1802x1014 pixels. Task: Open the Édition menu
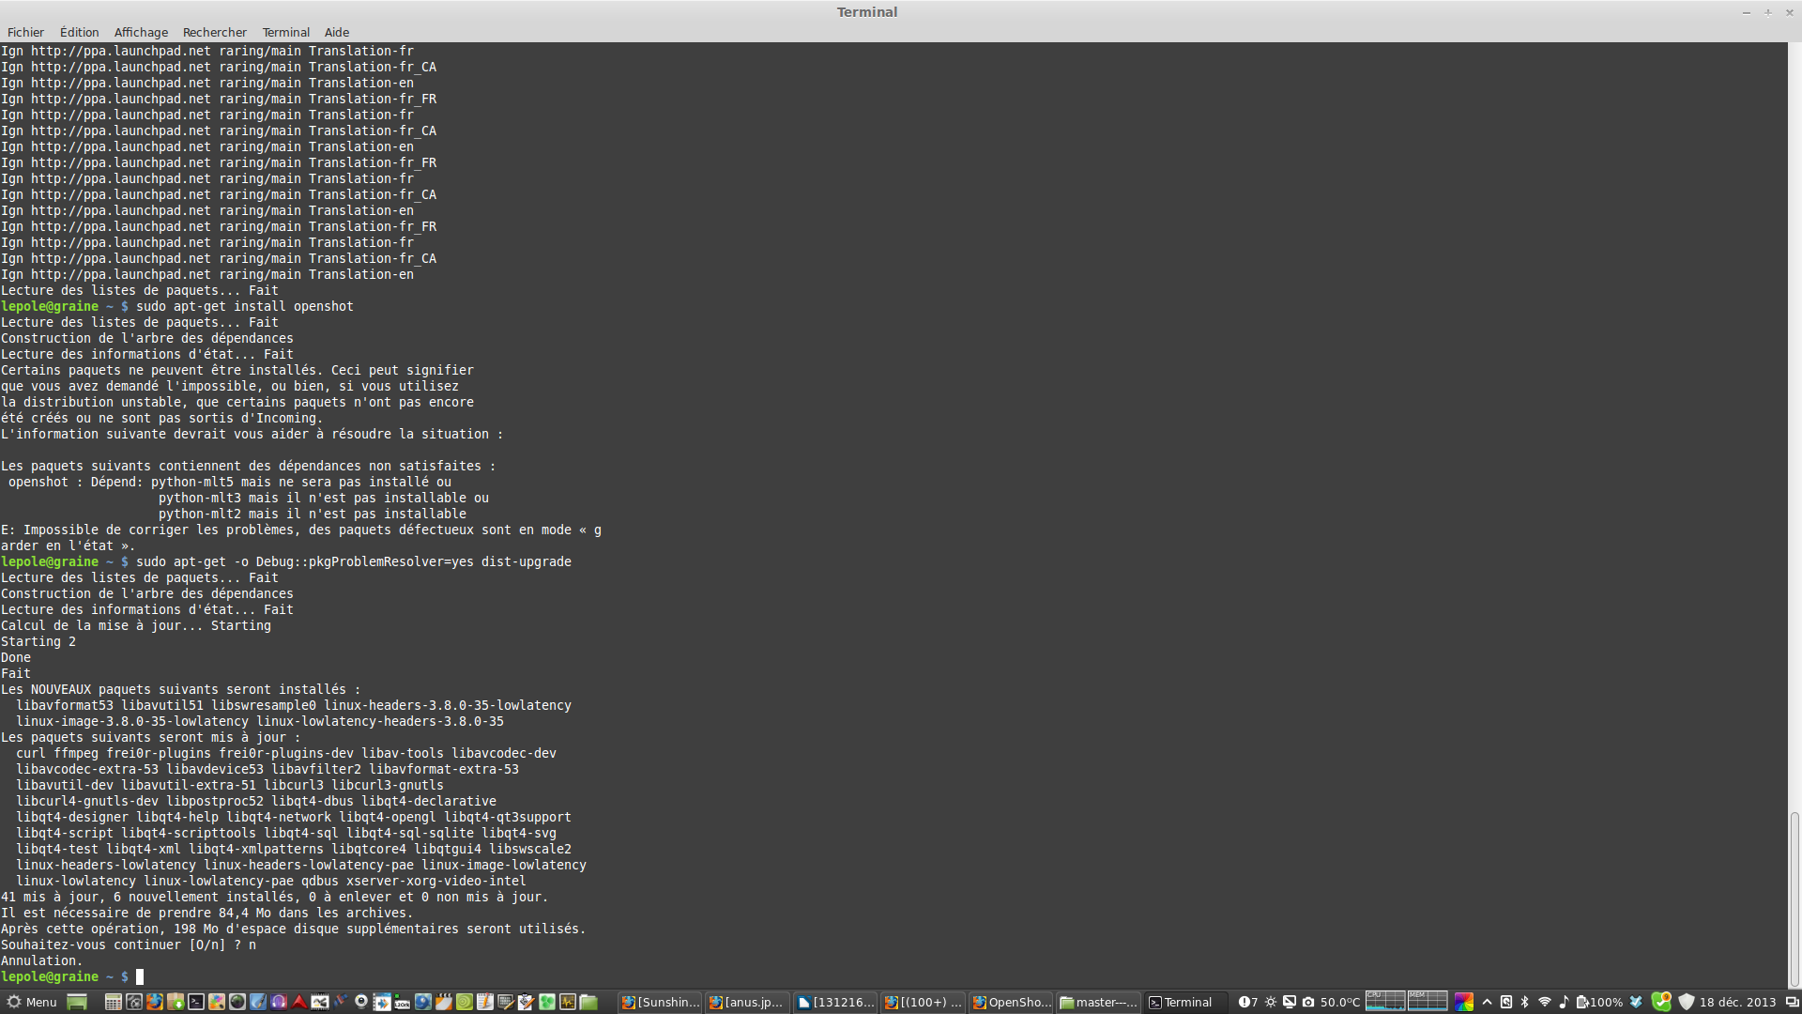click(x=79, y=32)
